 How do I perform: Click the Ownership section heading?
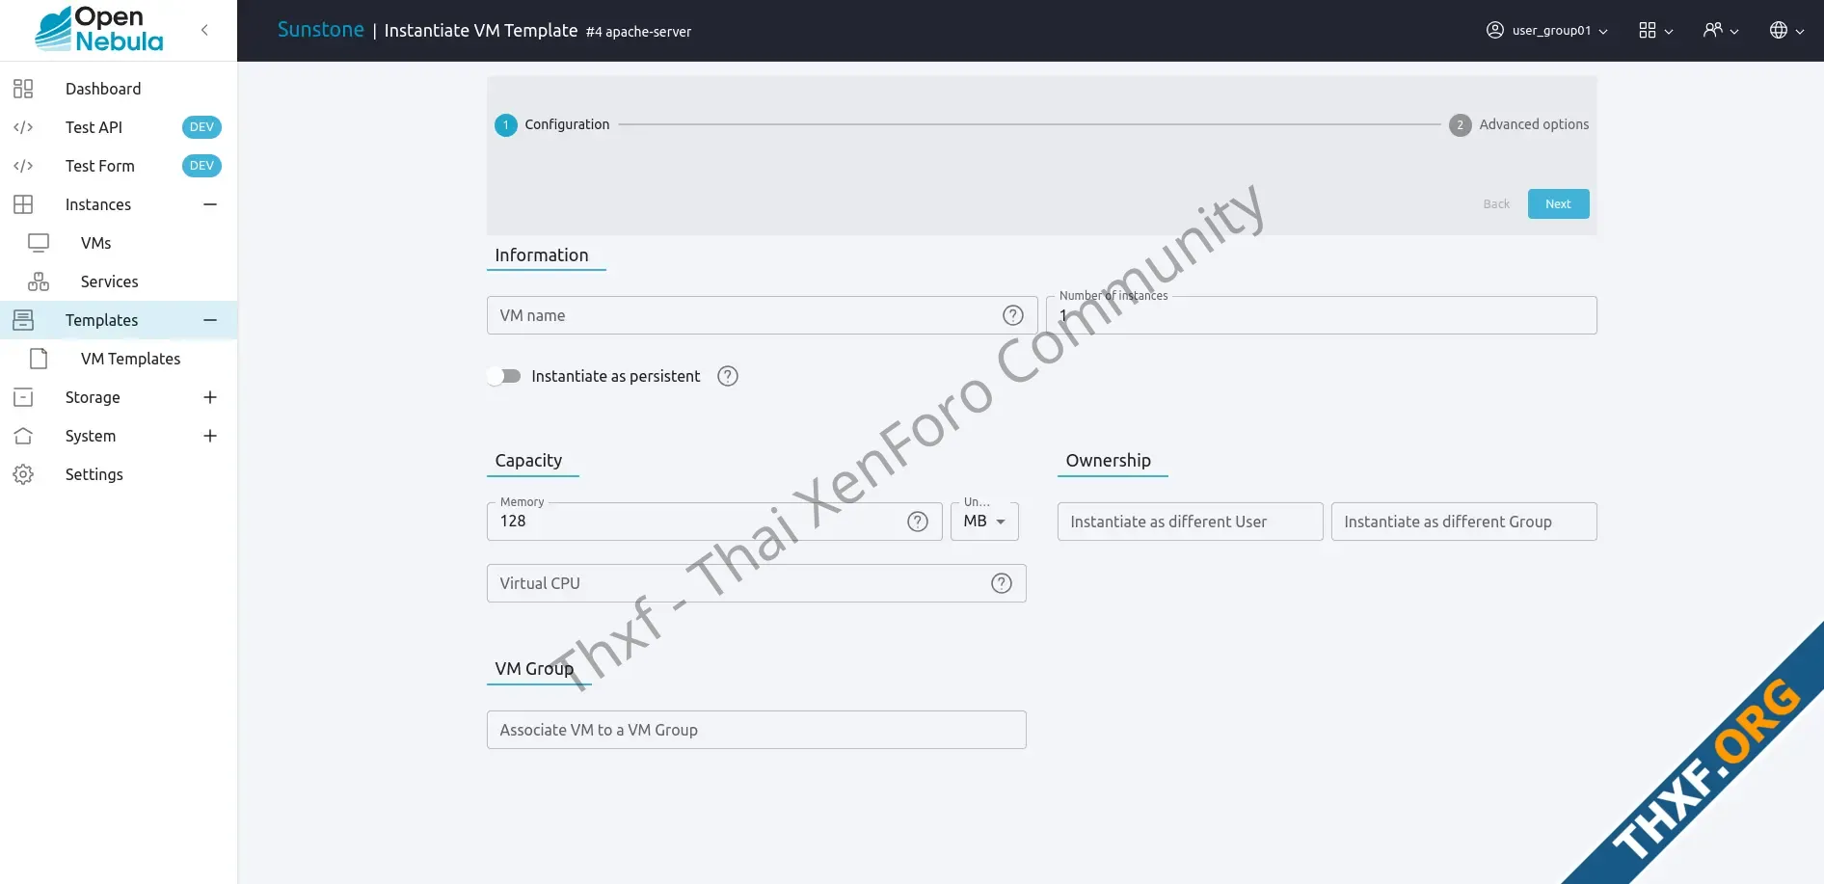[1109, 461]
